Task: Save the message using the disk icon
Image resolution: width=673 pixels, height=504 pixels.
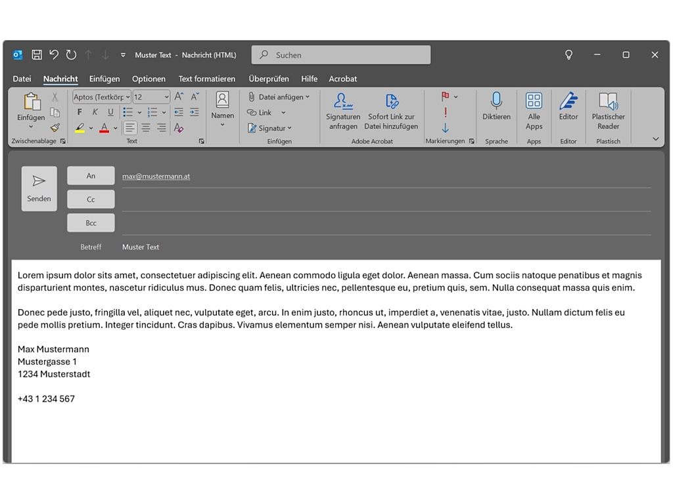Action: pos(37,55)
